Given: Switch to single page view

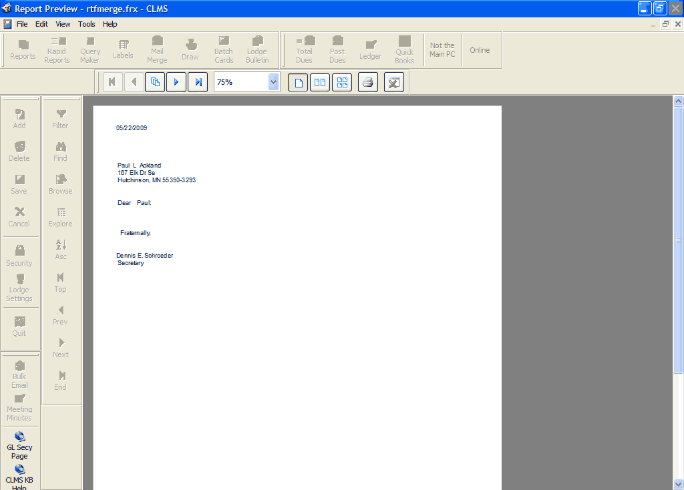Looking at the screenshot, I should pyautogui.click(x=298, y=82).
